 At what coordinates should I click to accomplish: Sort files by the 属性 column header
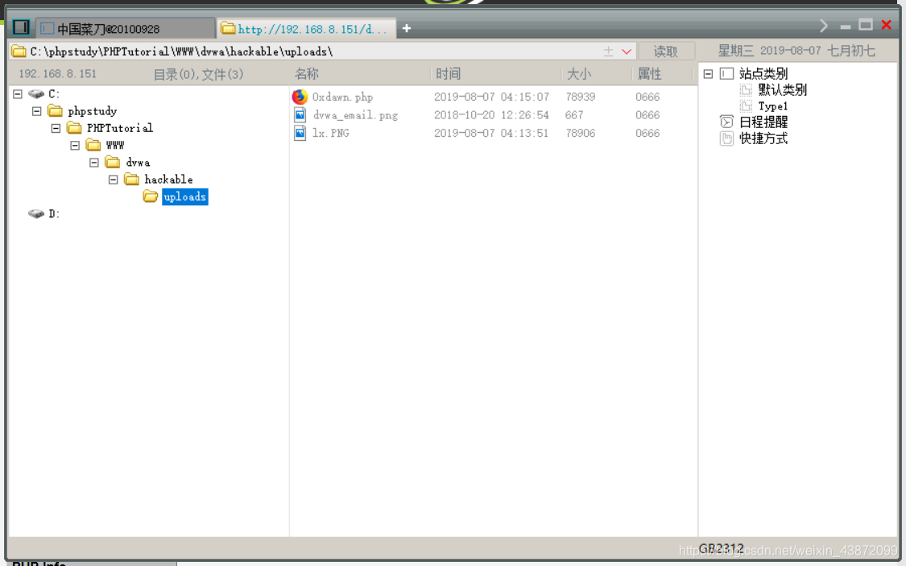click(x=649, y=74)
